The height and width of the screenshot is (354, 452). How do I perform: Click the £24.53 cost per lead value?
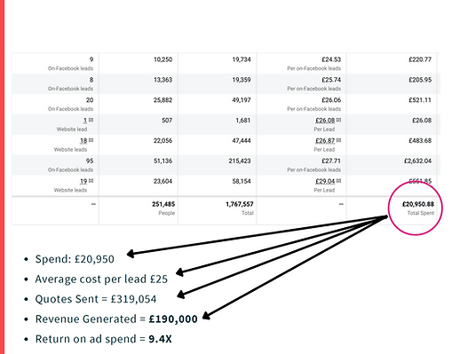pos(331,59)
